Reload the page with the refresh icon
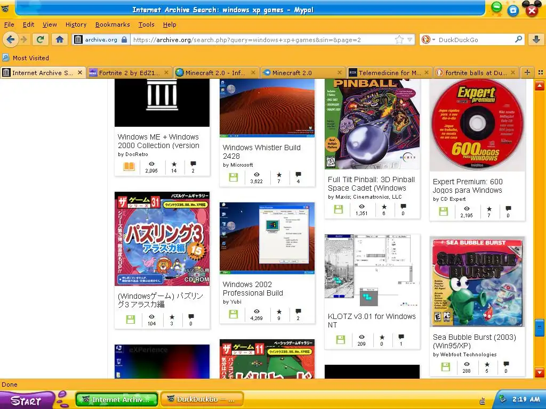This screenshot has height=409, width=546. point(41,39)
